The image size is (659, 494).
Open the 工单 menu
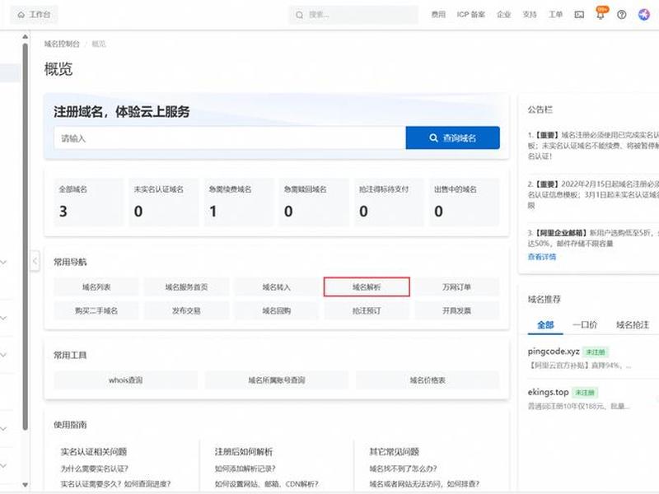click(x=555, y=15)
